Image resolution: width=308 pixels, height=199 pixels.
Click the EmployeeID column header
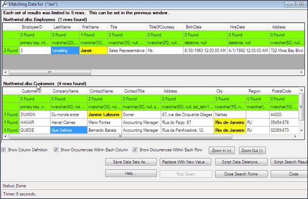[x=34, y=27]
